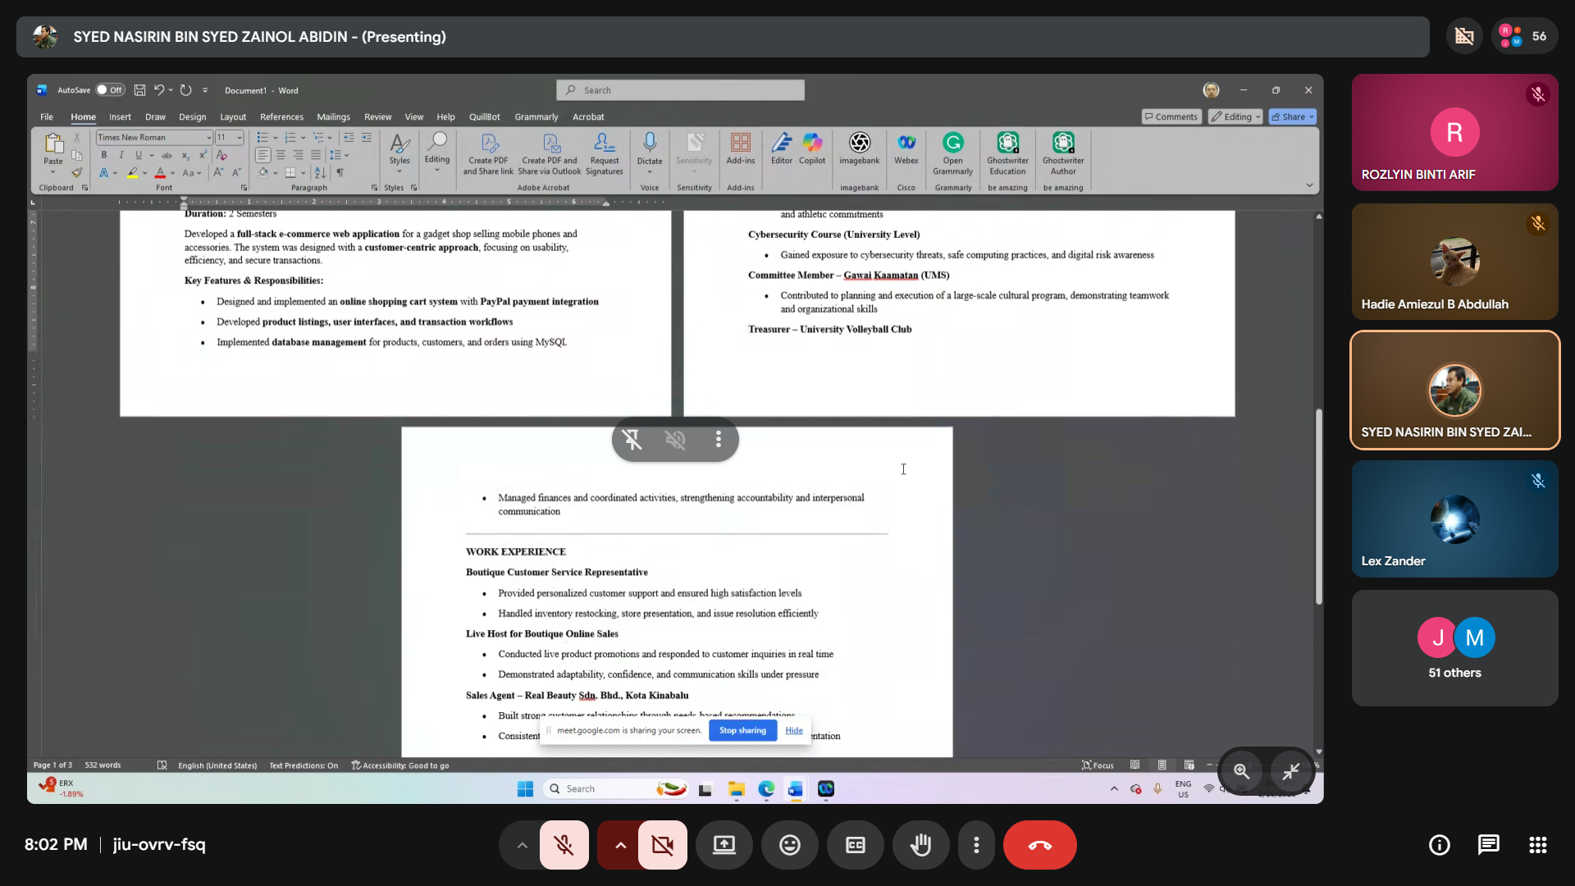The height and width of the screenshot is (886, 1575).
Task: Open the font size 11 dropdown
Action: coord(240,138)
